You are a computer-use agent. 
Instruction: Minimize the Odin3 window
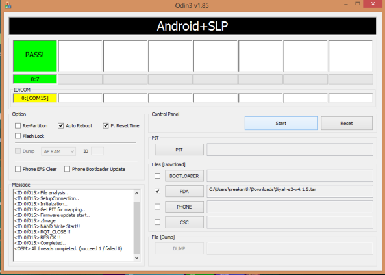345,5
